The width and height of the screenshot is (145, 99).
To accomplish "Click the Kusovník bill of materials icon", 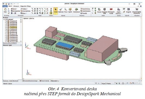I will [128, 10].
